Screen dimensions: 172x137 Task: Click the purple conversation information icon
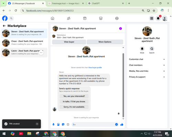(120, 28)
